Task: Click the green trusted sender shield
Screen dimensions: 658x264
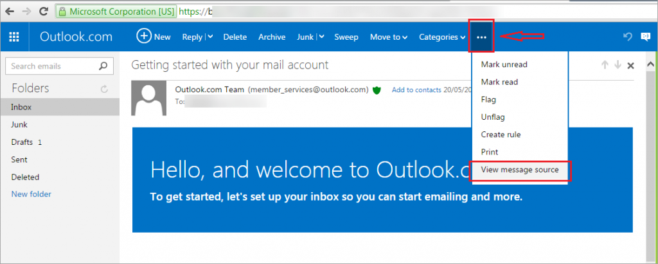Action: (377, 90)
